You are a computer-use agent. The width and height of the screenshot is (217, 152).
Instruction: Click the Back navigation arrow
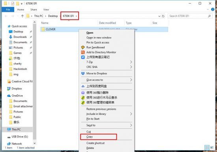point(6,16)
